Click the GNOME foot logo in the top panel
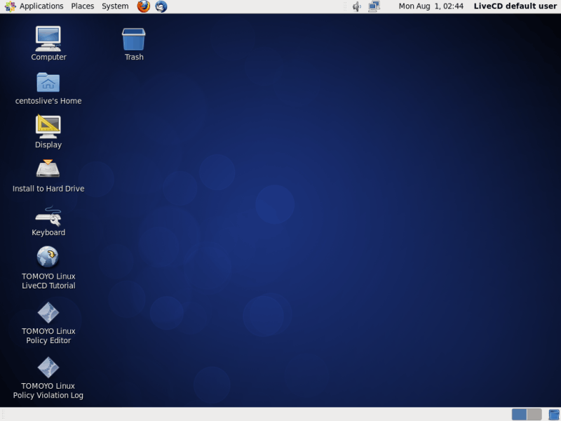561x421 pixels. click(x=10, y=6)
